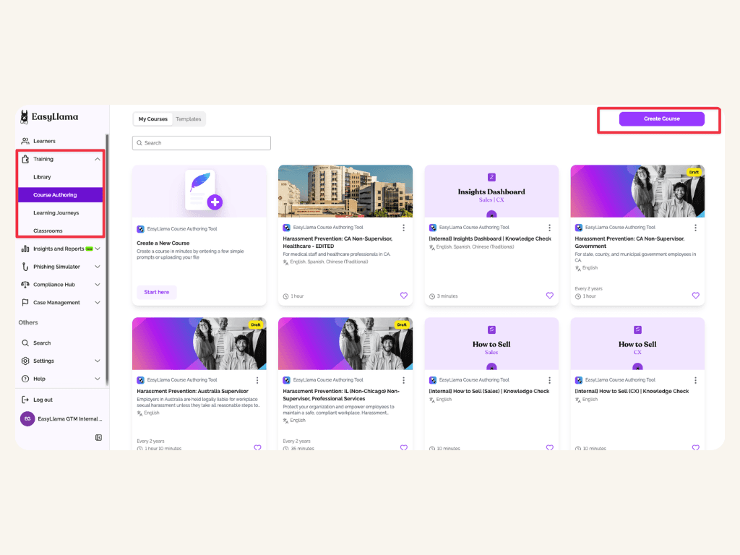The height and width of the screenshot is (555, 740).
Task: Click the Help question mark icon
Action: click(x=25, y=379)
